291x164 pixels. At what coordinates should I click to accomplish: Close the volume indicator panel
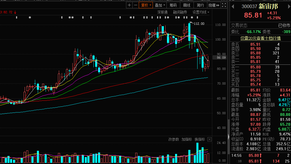coord(209,139)
